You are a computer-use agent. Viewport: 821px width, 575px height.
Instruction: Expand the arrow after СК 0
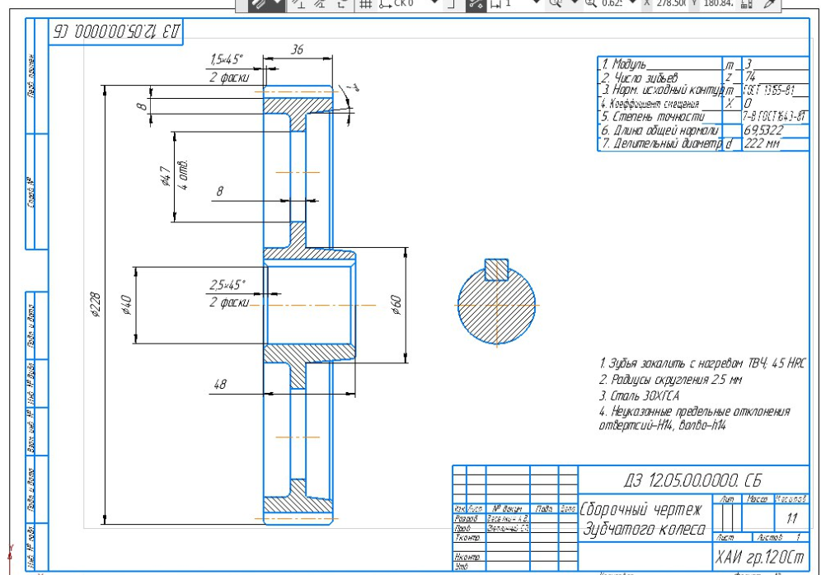point(434,3)
